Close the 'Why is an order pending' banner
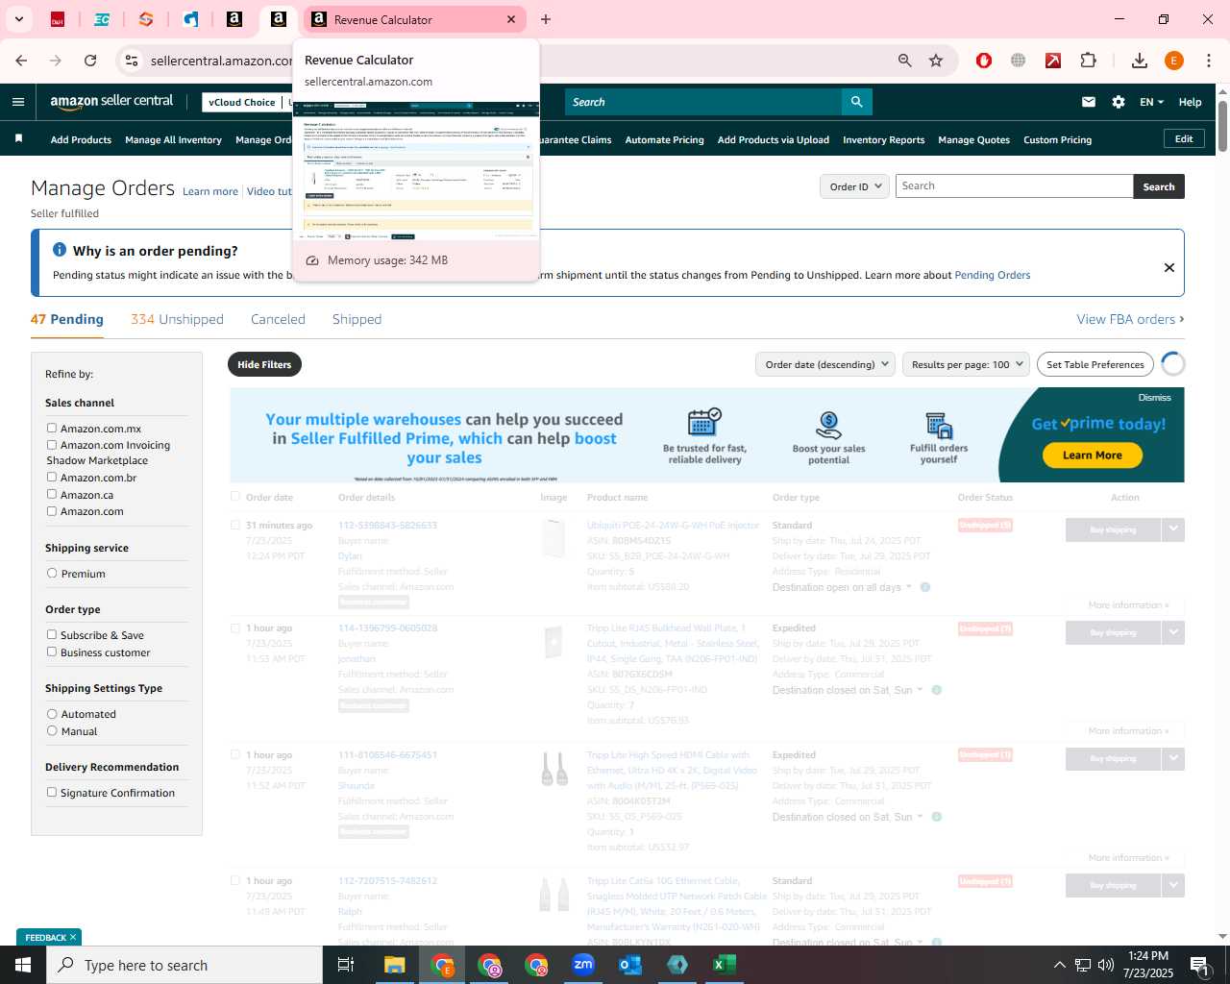 (x=1169, y=267)
